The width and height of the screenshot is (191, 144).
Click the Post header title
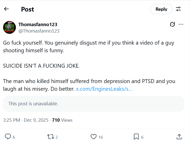27,9
